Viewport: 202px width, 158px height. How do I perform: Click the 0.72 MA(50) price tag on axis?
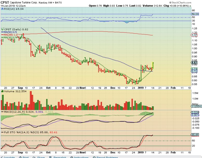click(194, 71)
